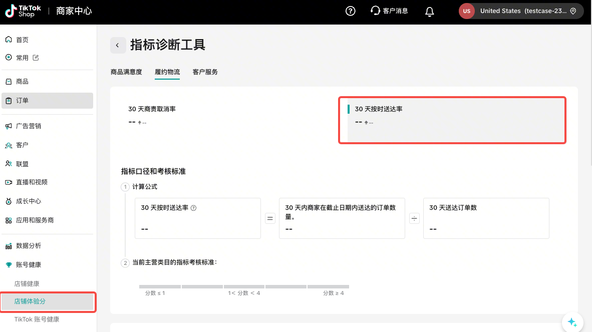Image resolution: width=592 pixels, height=332 pixels.
Task: Open the AI assistant sparkle button
Action: coord(572,322)
